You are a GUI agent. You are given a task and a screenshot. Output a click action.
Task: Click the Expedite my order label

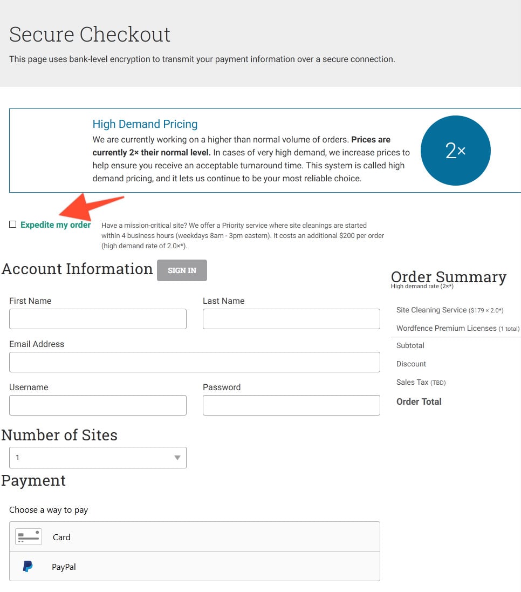(56, 224)
